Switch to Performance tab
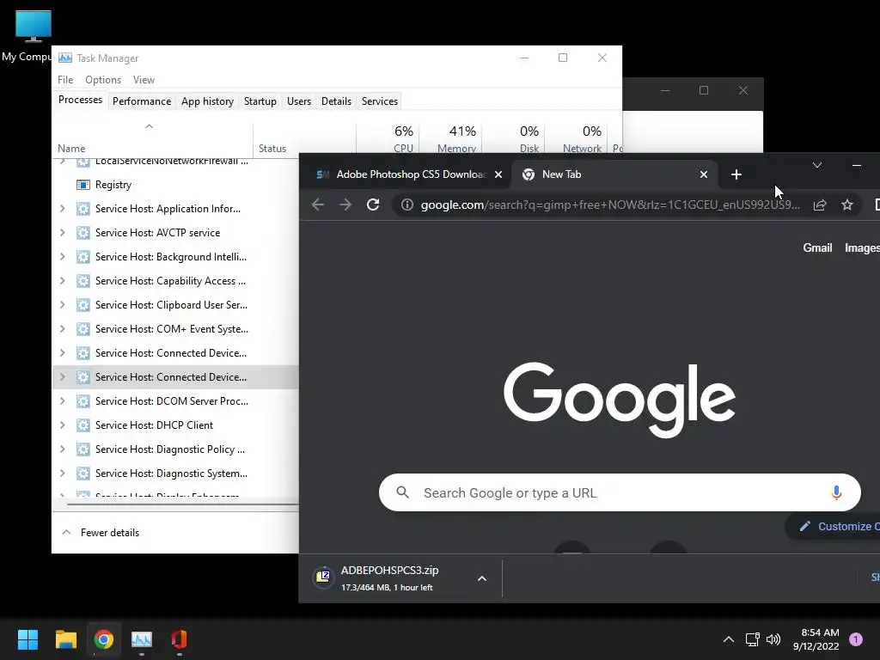 pos(142,101)
